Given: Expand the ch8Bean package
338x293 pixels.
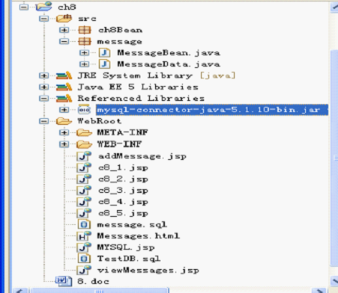Looking at the screenshot, I should point(64,30).
